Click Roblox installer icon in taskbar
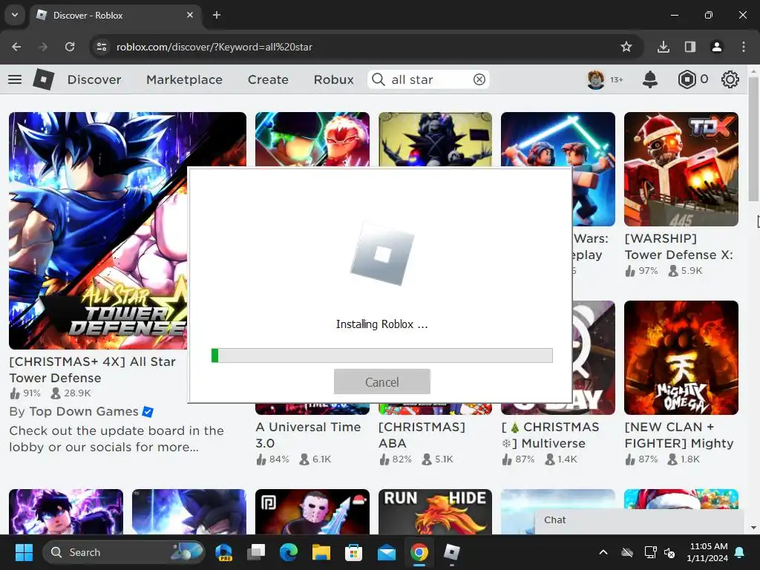The height and width of the screenshot is (570, 760). [x=452, y=552]
